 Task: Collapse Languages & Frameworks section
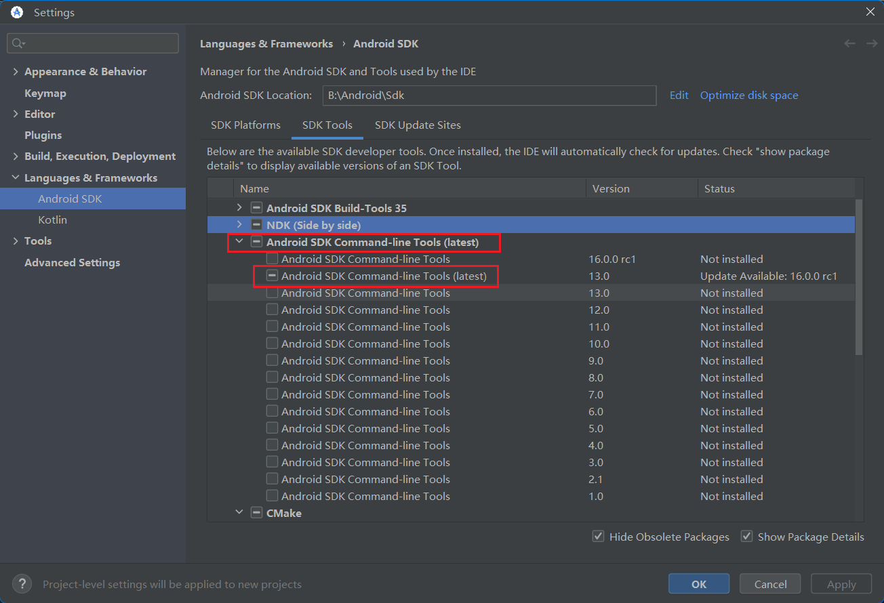click(16, 178)
